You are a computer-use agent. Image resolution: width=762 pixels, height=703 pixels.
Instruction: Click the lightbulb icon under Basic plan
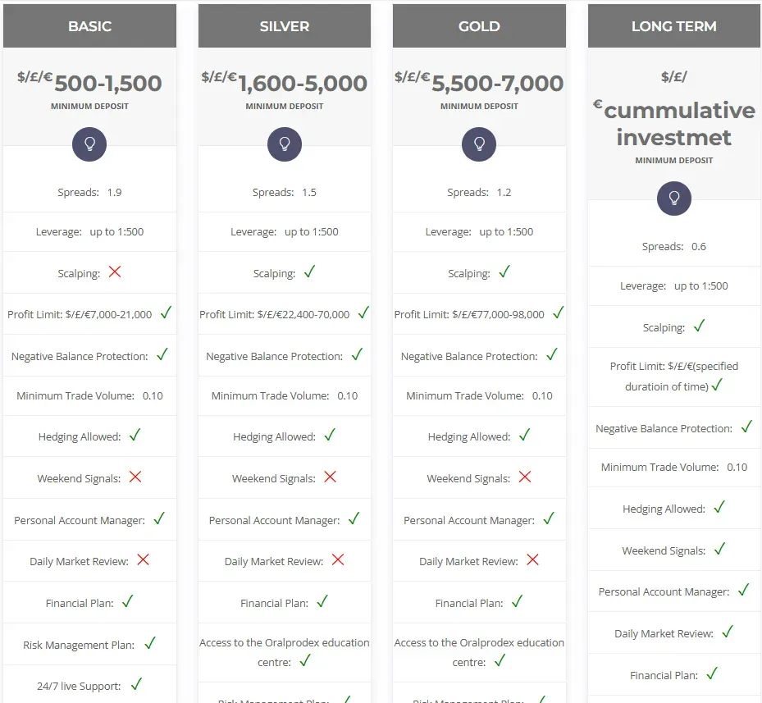89,144
